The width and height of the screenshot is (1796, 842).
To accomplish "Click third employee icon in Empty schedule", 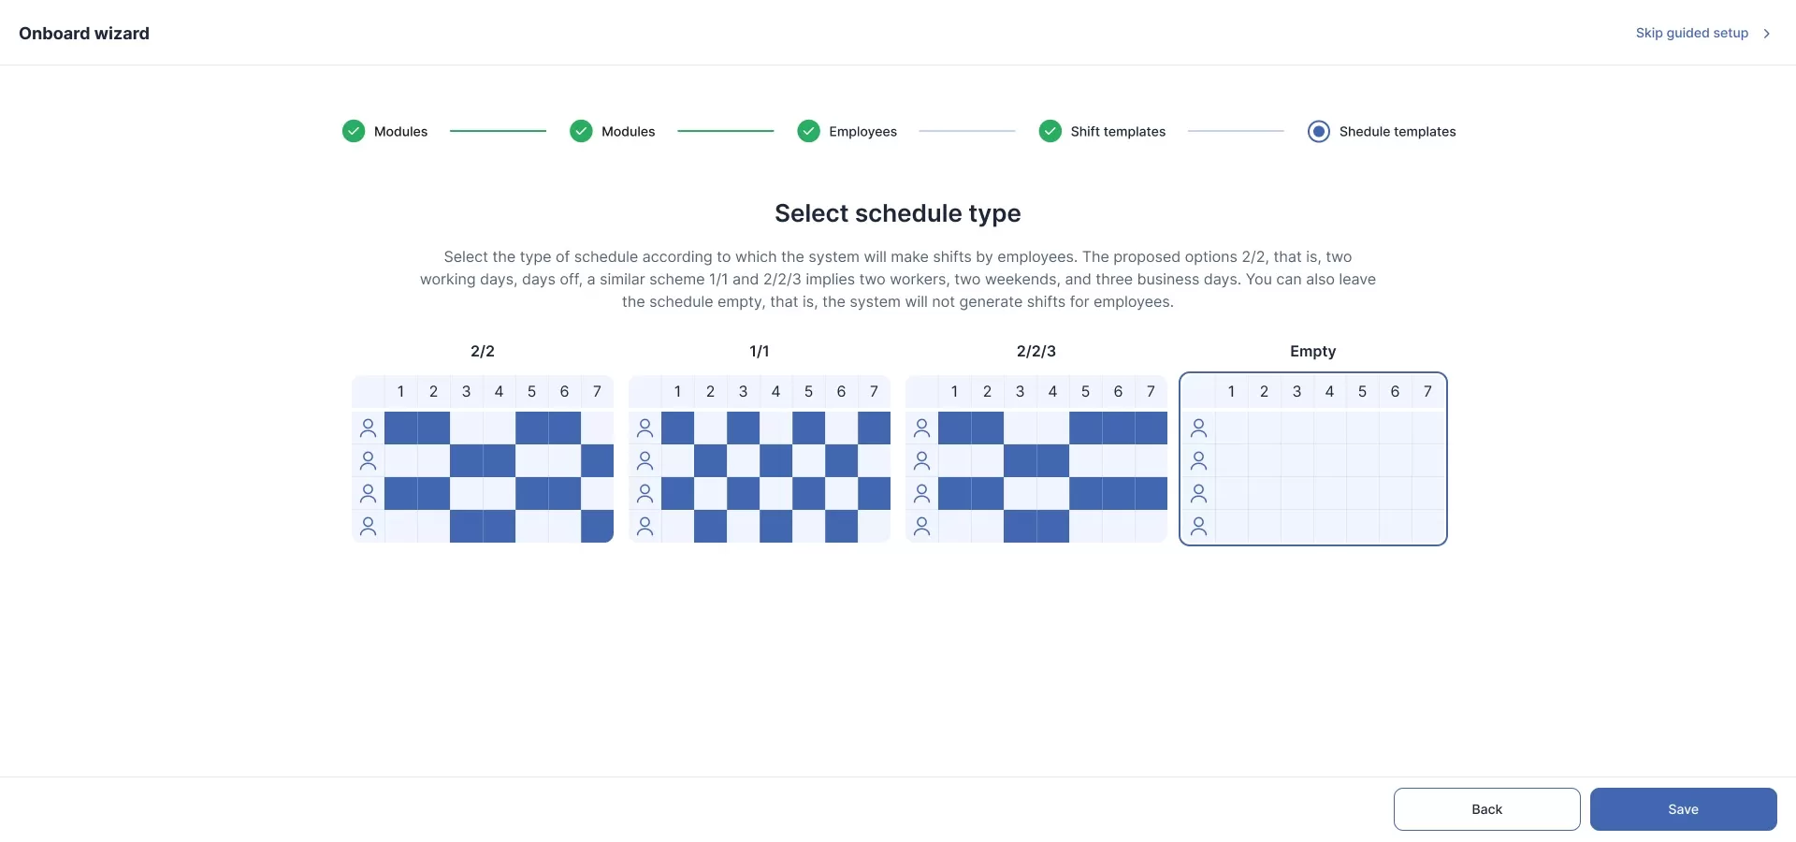I will [1198, 494].
